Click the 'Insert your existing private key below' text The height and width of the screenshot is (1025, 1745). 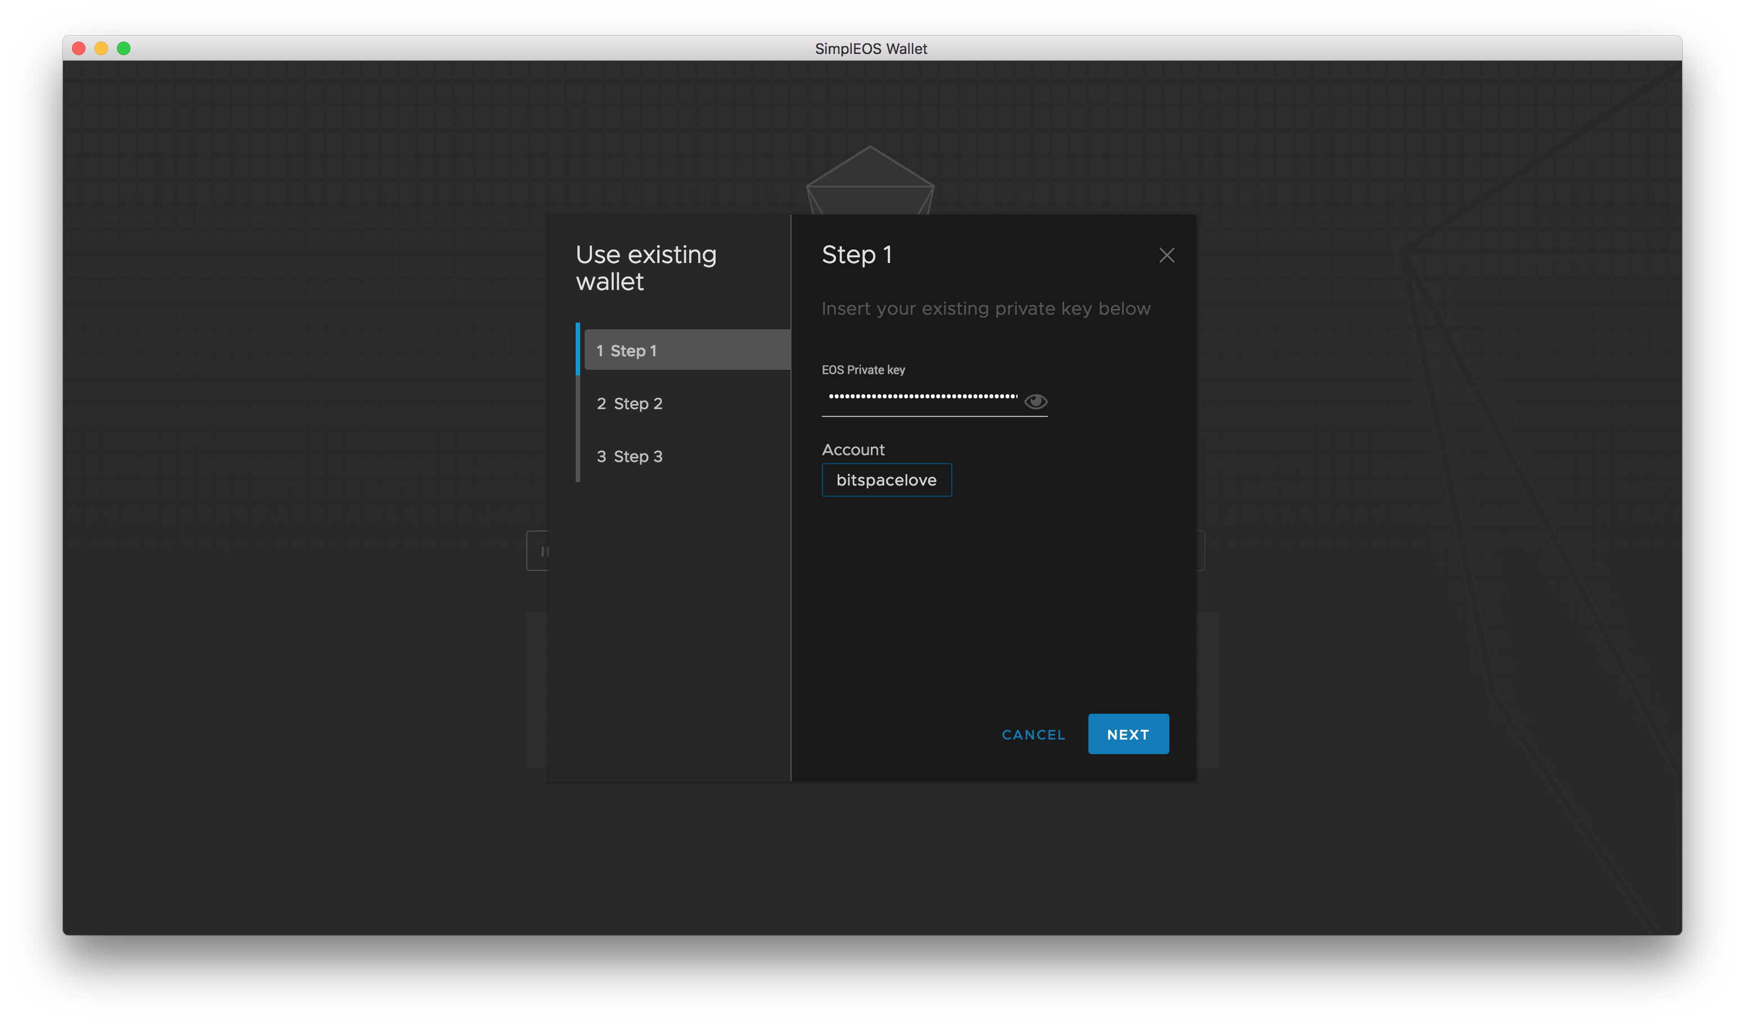tap(986, 309)
